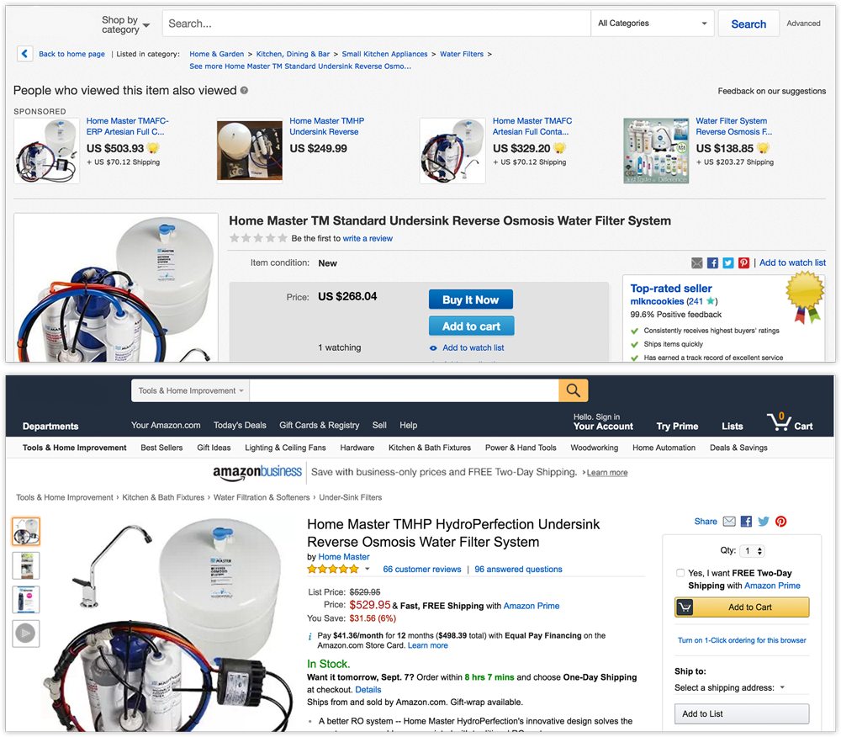Expand the Shop by category menu
This screenshot has height=737, width=841.
pyautogui.click(x=125, y=24)
